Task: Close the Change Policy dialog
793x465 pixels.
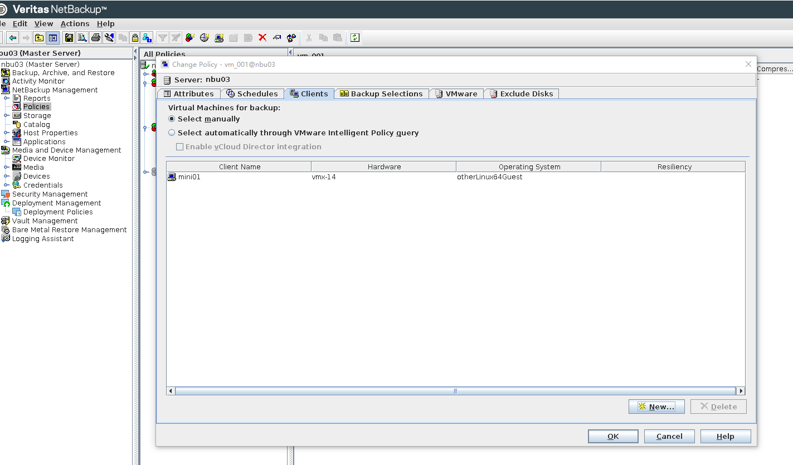Action: 748,65
